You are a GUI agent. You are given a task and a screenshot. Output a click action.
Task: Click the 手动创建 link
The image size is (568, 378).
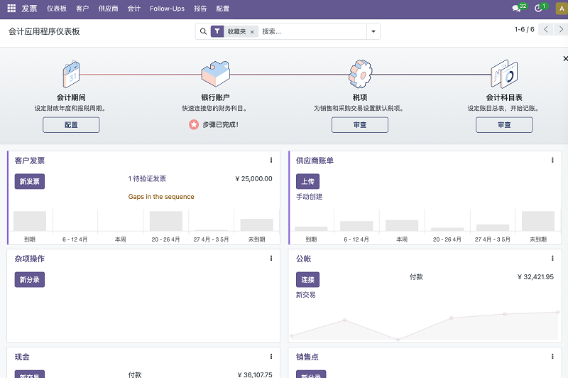[310, 197]
